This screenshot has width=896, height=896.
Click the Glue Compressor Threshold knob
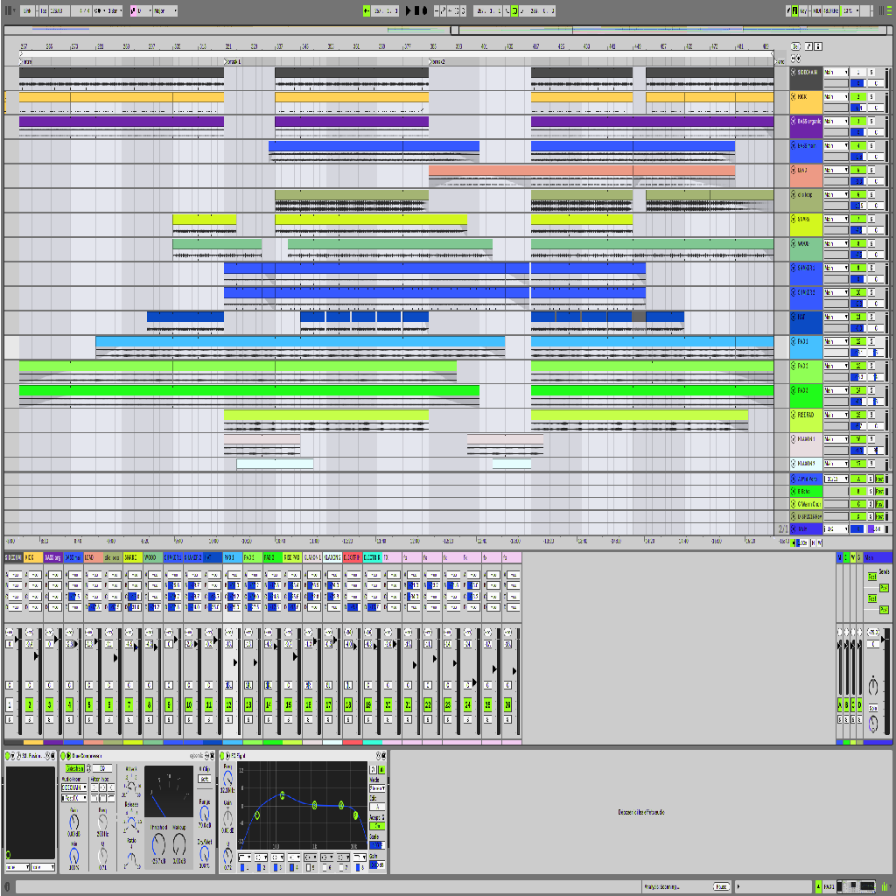(x=158, y=844)
